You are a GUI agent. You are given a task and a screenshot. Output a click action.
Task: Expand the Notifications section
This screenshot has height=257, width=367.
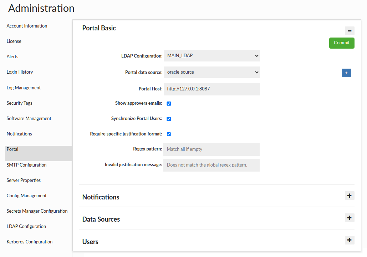pos(349,196)
